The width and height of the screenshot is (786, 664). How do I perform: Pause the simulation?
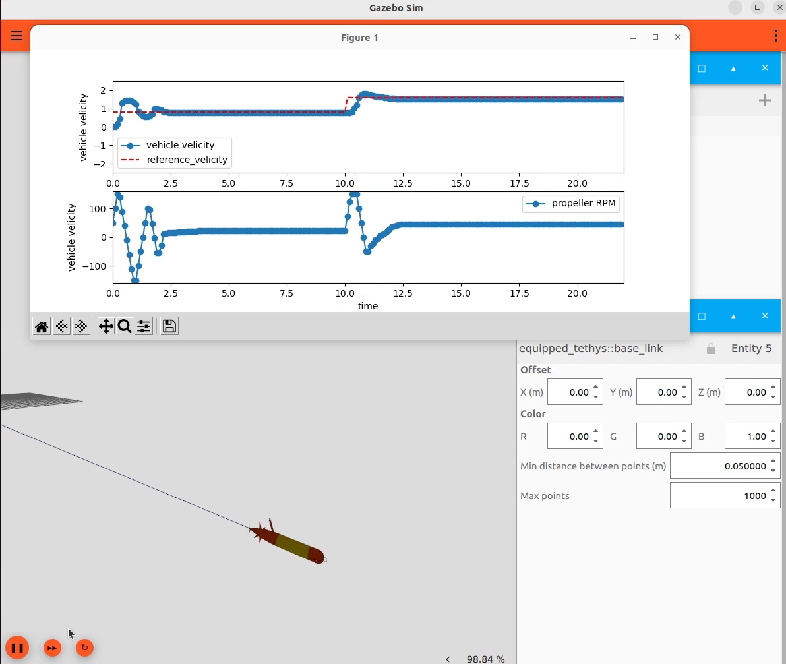point(17,648)
